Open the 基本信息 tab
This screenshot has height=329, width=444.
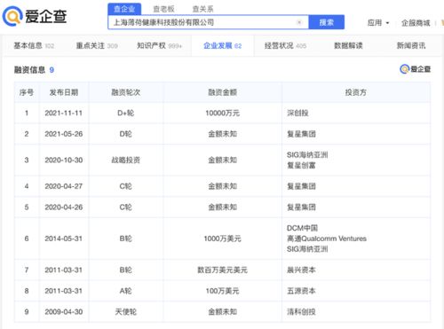pos(34,45)
